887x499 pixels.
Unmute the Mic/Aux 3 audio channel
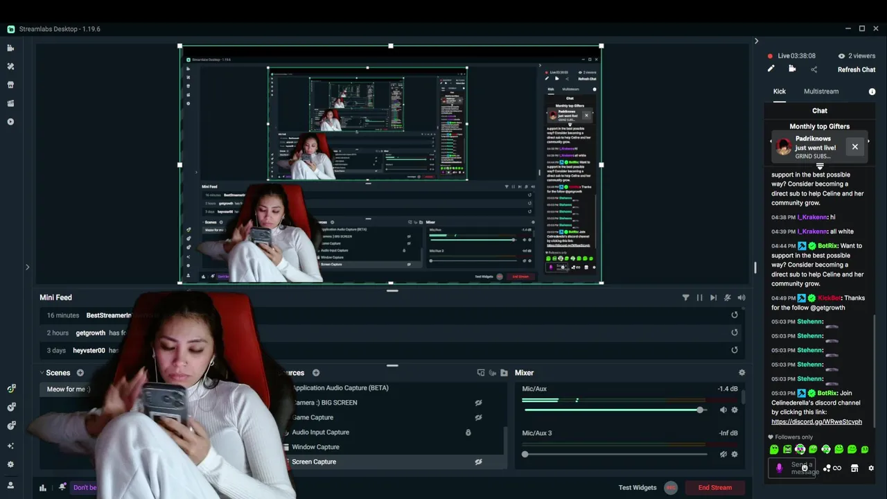(723, 454)
